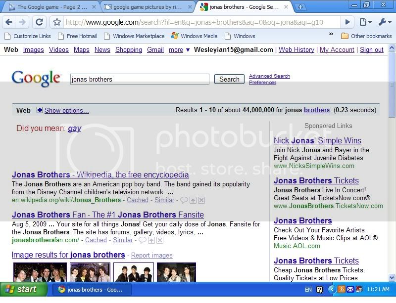The height and width of the screenshot is (303, 396).
Task: Open Cached version of the Wikipedia result
Action: (x=138, y=200)
